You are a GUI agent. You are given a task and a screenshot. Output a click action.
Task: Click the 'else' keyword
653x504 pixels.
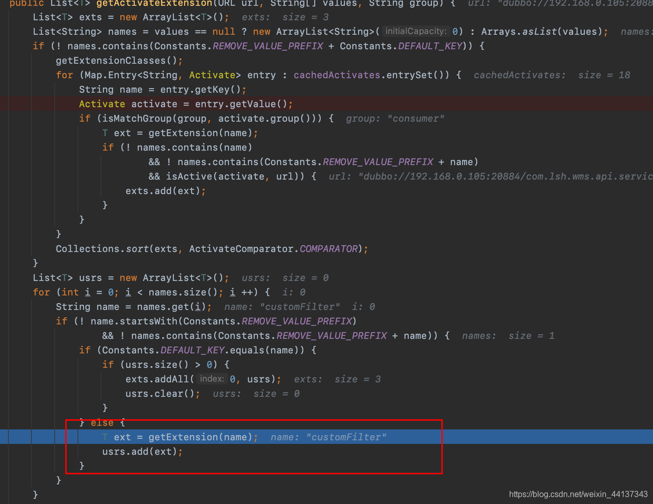click(x=102, y=423)
